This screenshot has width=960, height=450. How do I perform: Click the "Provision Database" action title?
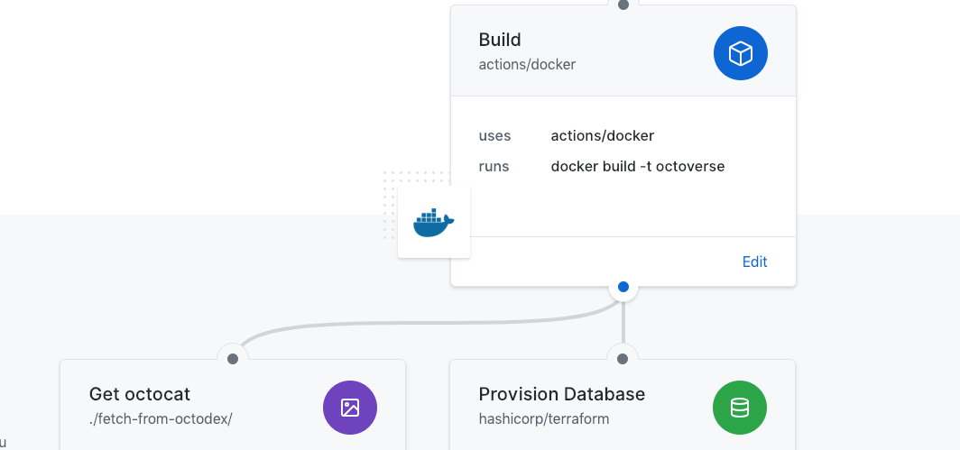tap(561, 394)
